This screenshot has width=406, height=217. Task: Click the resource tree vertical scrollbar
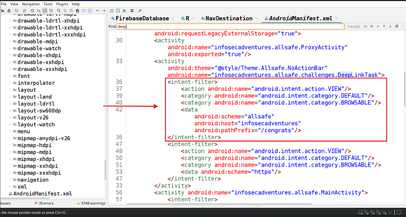pyautogui.click(x=105, y=169)
